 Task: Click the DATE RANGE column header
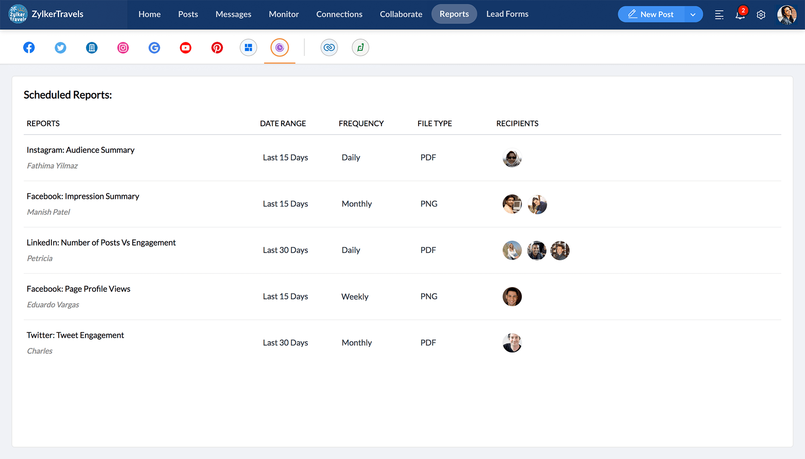(x=283, y=123)
